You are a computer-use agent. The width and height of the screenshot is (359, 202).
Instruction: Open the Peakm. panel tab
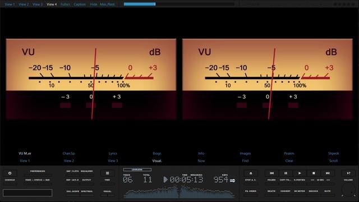click(289, 153)
